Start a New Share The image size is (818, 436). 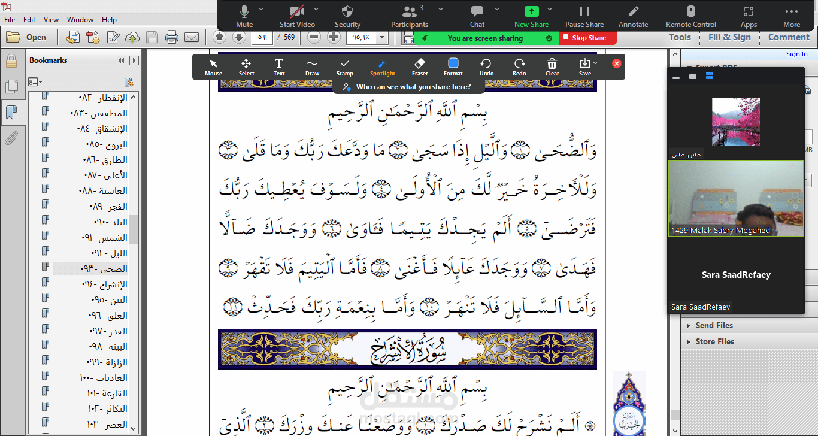point(531,16)
